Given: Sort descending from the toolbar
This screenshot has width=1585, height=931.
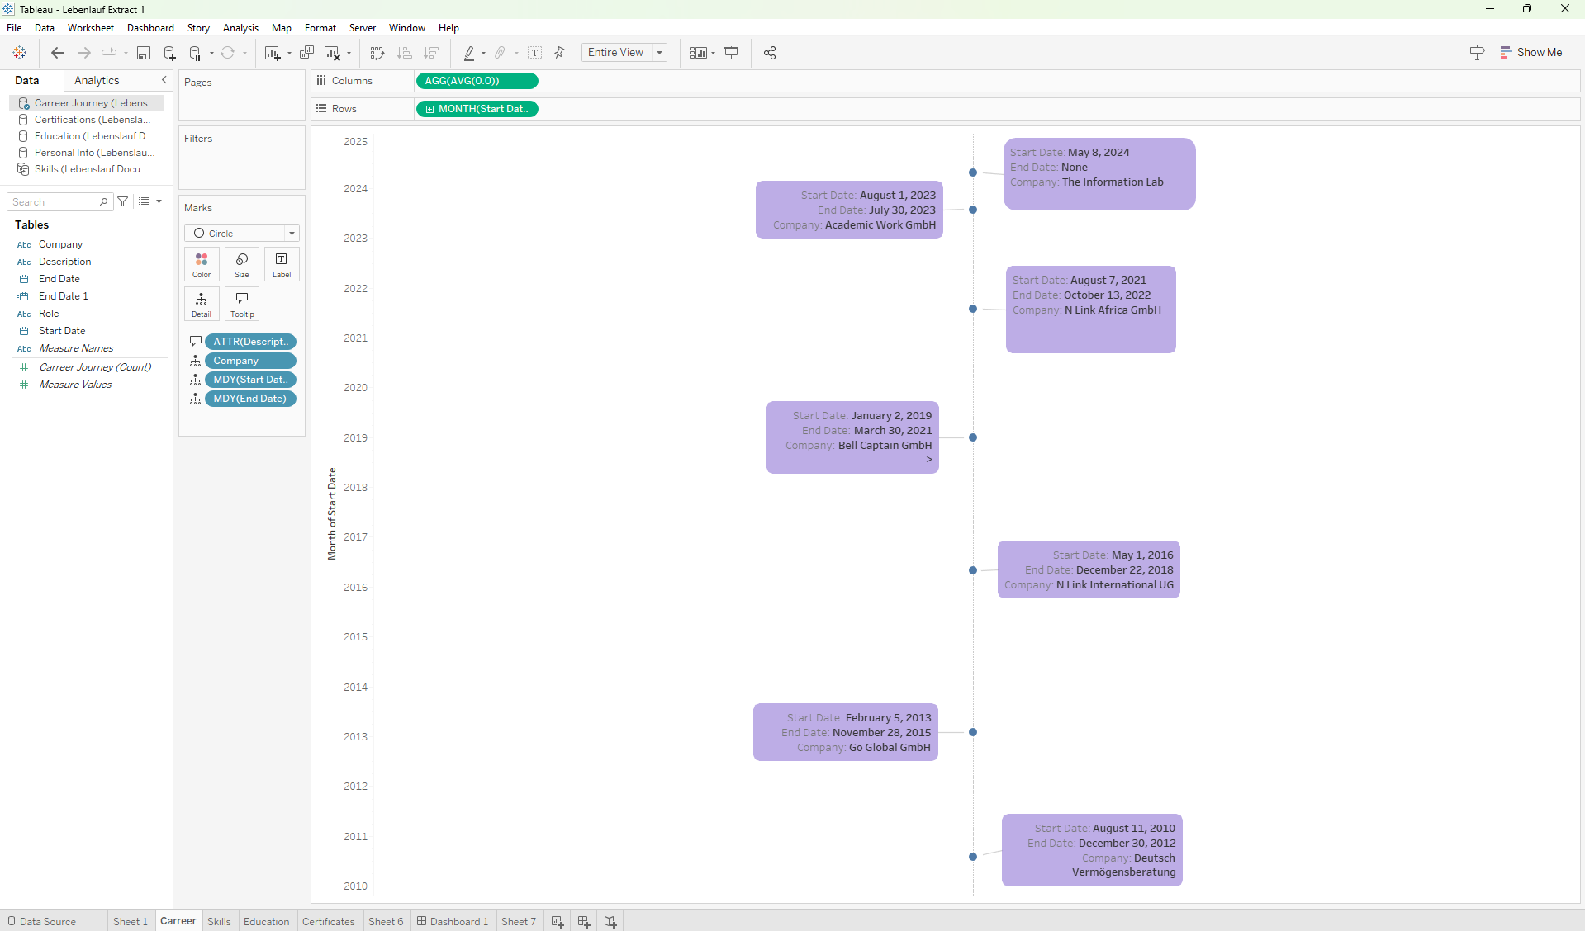Looking at the screenshot, I should [x=431, y=53].
